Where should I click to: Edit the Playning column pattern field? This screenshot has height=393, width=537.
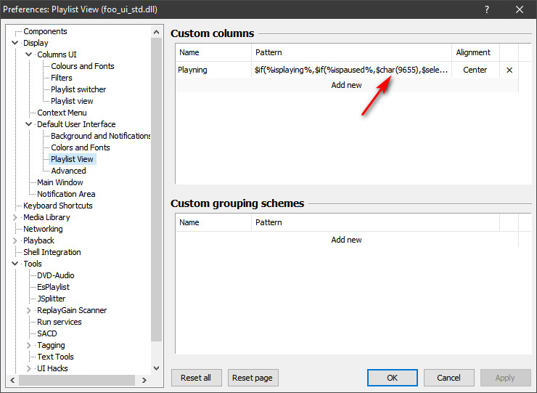[351, 70]
